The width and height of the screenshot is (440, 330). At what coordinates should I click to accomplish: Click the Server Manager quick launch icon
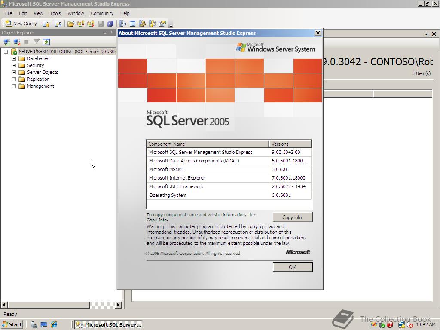click(34, 325)
